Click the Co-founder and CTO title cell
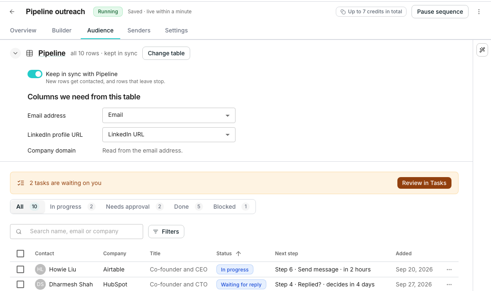The height and width of the screenshot is (291, 491). 179,284
